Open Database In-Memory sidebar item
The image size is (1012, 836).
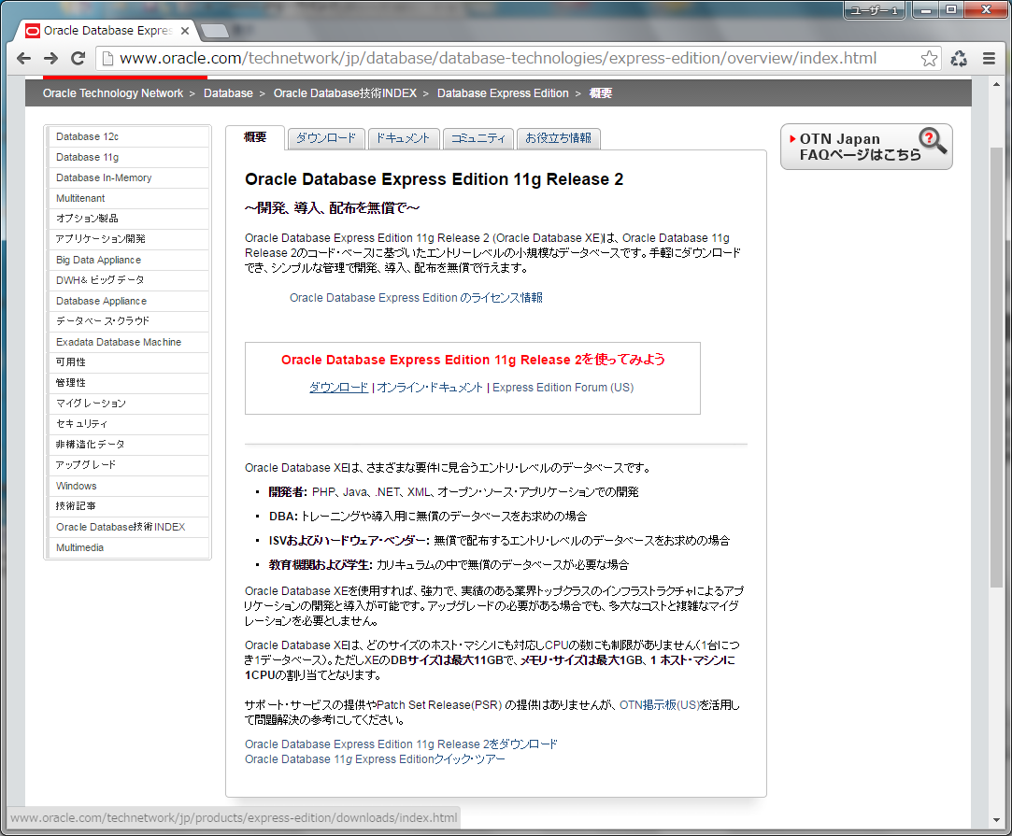(129, 178)
